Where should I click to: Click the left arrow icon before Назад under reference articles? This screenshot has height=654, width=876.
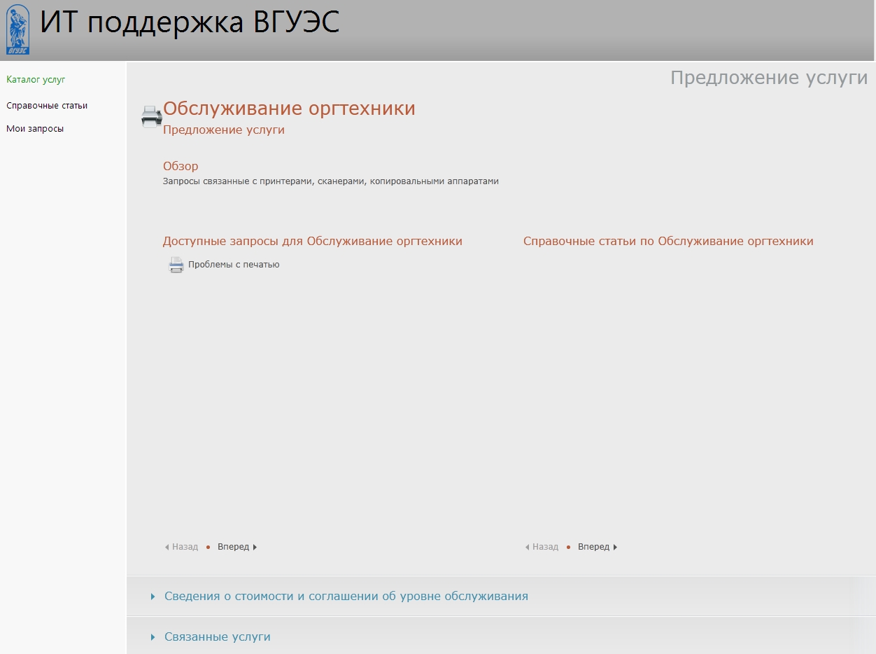527,548
